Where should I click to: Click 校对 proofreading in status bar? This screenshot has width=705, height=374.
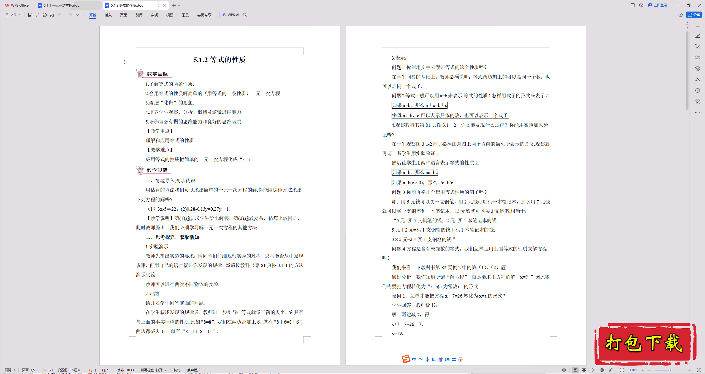tap(177, 370)
